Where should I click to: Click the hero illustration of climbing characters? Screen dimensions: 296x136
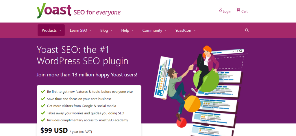(x=200, y=90)
